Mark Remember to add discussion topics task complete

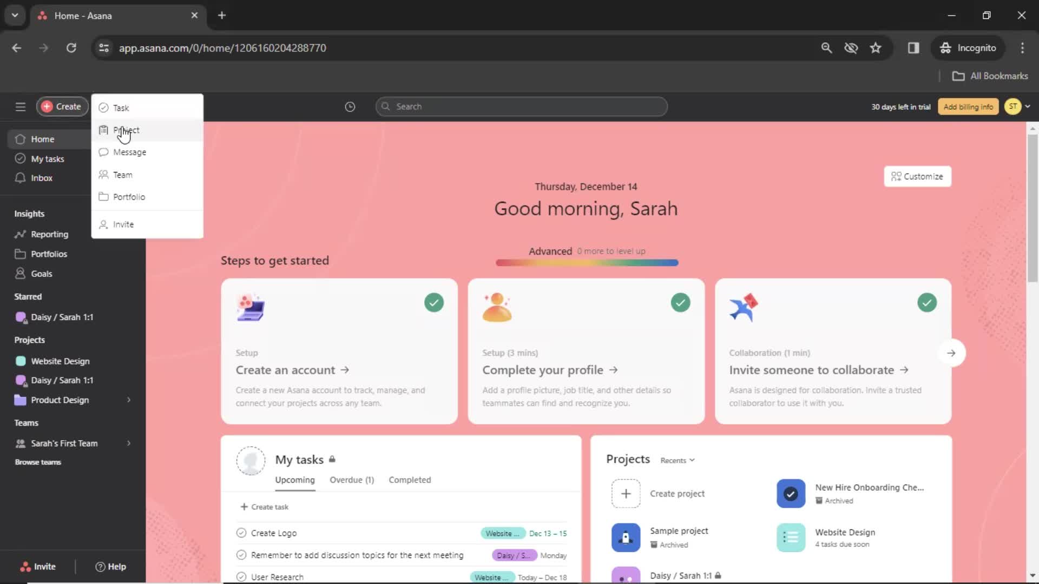pyautogui.click(x=241, y=555)
